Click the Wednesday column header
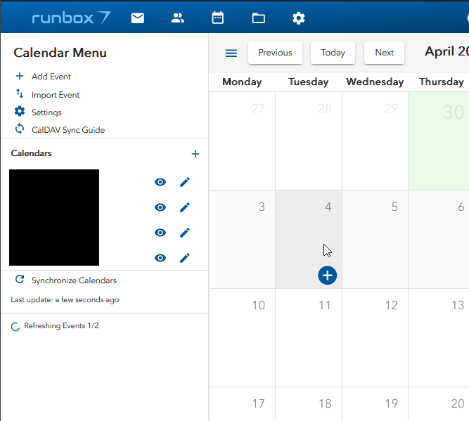469x421 pixels. click(375, 82)
